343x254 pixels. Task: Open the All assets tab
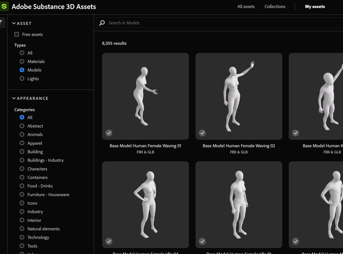point(246,7)
